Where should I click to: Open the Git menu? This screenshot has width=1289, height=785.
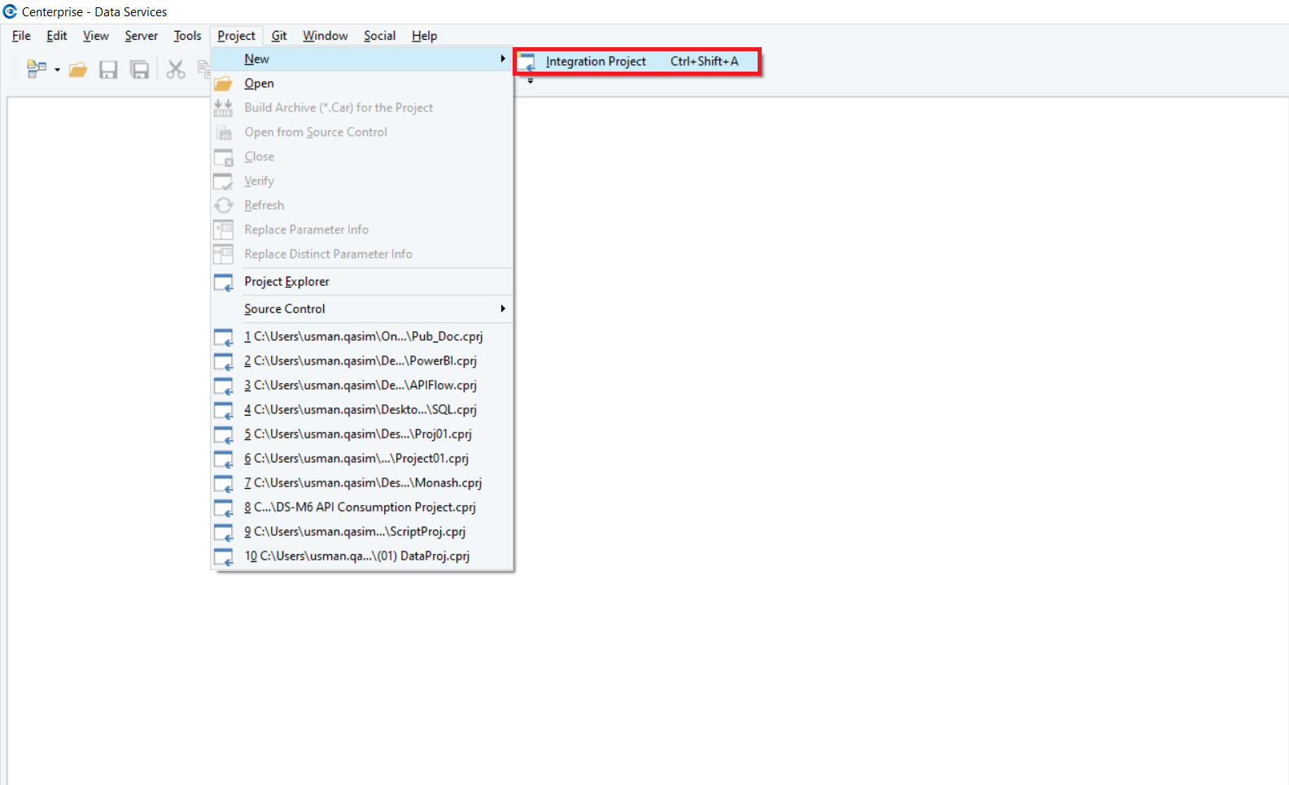coord(279,36)
